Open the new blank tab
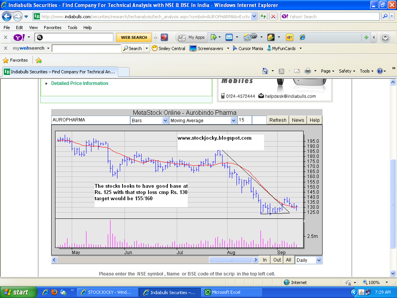 (124, 72)
